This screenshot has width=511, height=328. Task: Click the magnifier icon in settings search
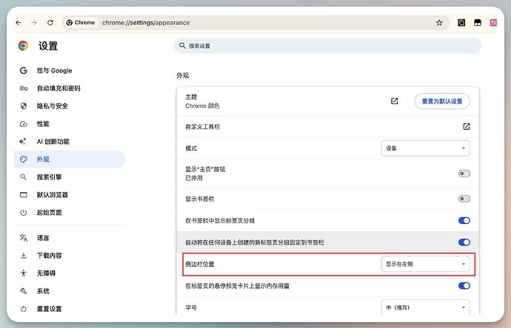(x=182, y=46)
